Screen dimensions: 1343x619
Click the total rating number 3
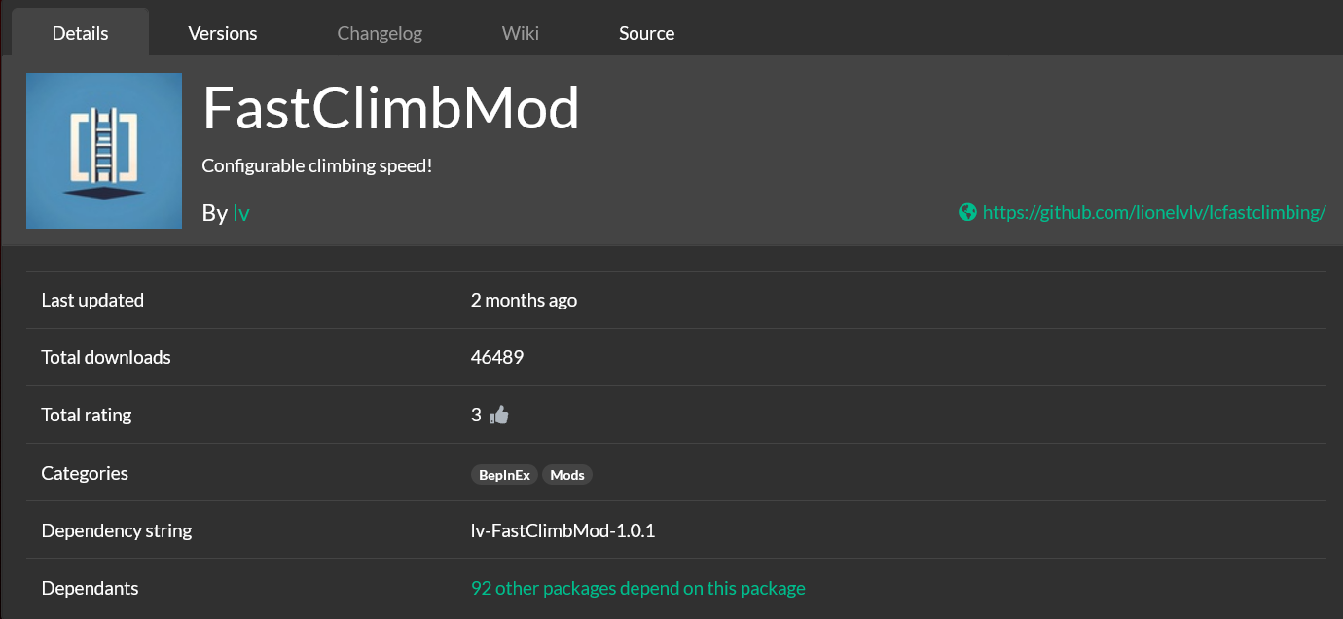(476, 415)
